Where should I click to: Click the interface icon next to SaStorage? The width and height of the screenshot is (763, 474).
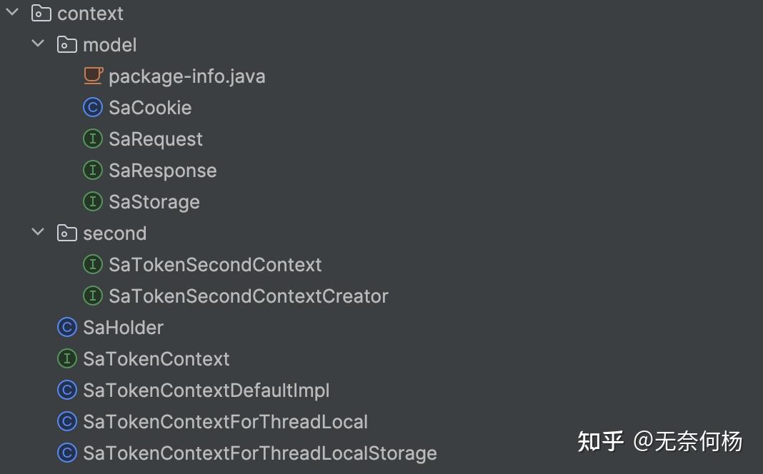pyautogui.click(x=93, y=201)
